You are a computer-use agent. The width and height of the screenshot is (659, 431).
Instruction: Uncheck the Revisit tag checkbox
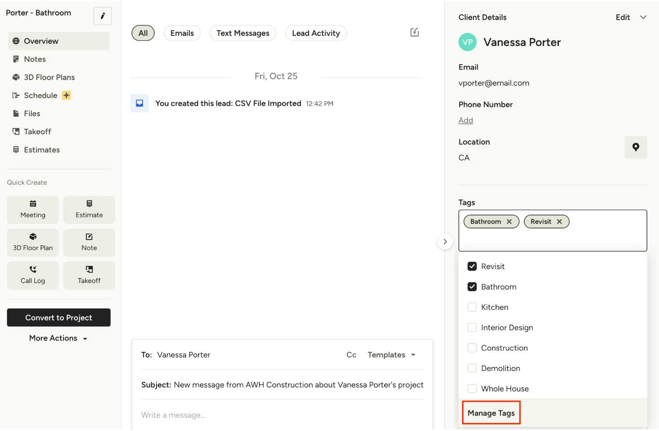(472, 266)
